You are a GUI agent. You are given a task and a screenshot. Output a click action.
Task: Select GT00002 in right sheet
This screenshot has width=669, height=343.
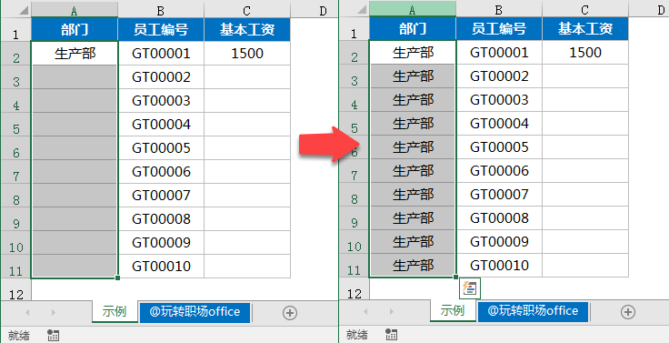(499, 76)
